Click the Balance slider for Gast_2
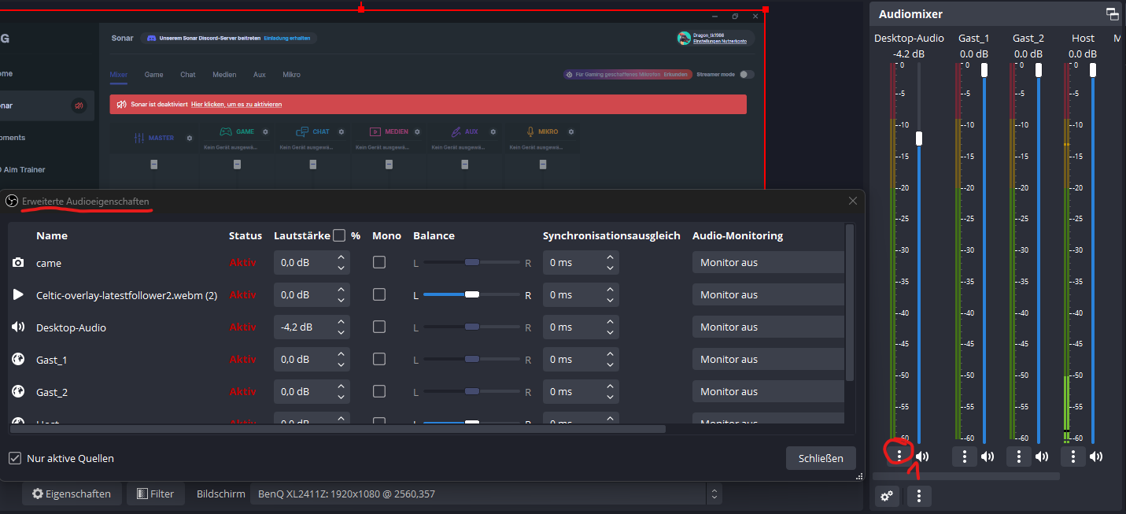 tap(472, 391)
